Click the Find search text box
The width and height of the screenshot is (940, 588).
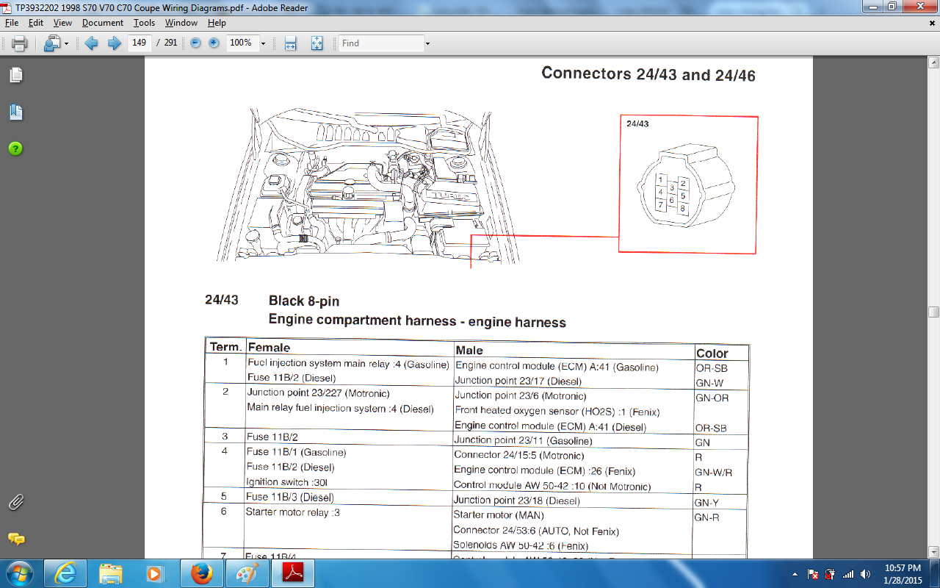click(380, 43)
